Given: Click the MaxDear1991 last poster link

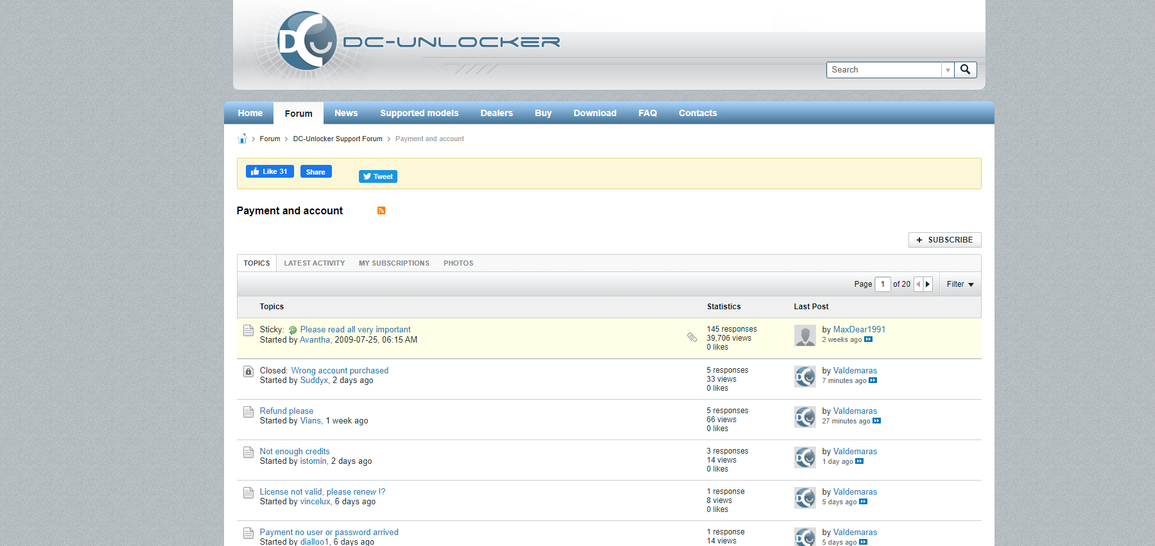Looking at the screenshot, I should click(x=859, y=329).
